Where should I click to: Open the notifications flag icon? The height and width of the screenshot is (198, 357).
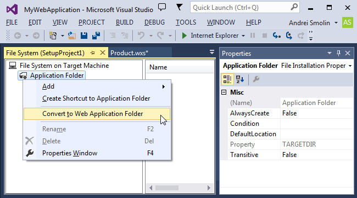(180, 7)
